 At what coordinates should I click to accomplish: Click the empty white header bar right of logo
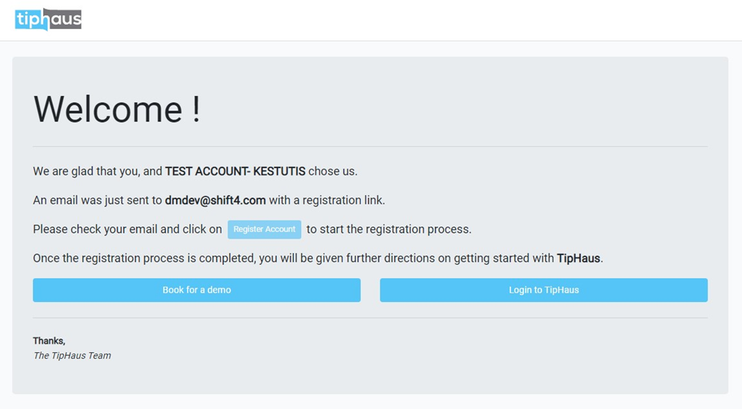pyautogui.click(x=408, y=20)
